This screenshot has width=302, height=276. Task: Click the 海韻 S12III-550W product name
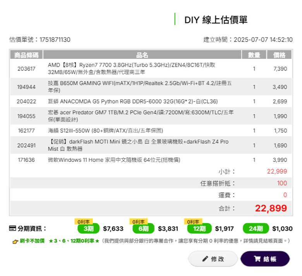105,130
